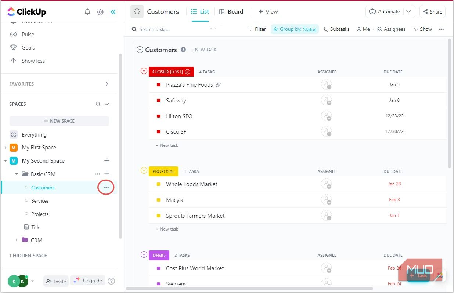Collapse the Customers list group
The width and height of the screenshot is (454, 293).
[140, 50]
